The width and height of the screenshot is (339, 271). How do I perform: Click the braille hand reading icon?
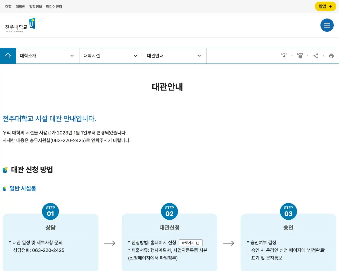300,56
